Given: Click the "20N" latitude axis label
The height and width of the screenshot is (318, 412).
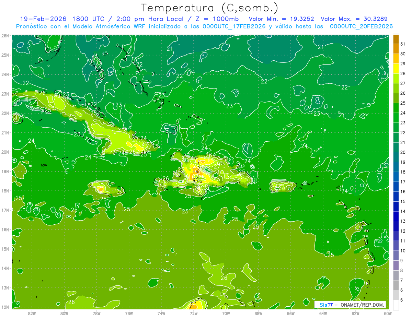Looking at the screenshot, I should click(5, 152).
